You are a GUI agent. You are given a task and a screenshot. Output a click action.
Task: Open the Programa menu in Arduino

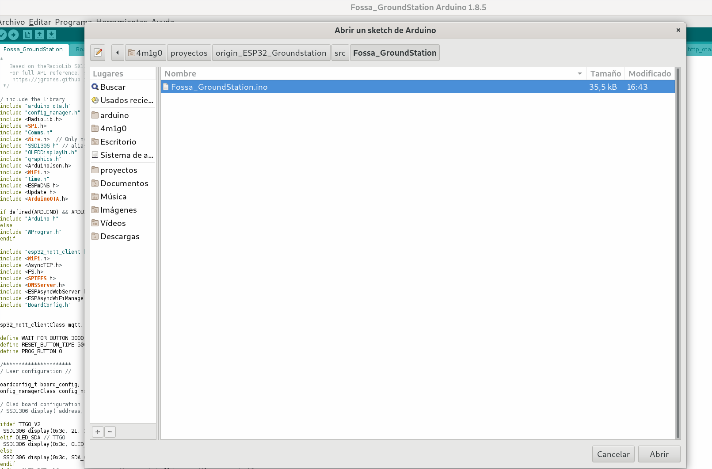coord(73,22)
